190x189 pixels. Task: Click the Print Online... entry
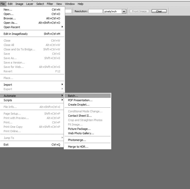[32, 131]
